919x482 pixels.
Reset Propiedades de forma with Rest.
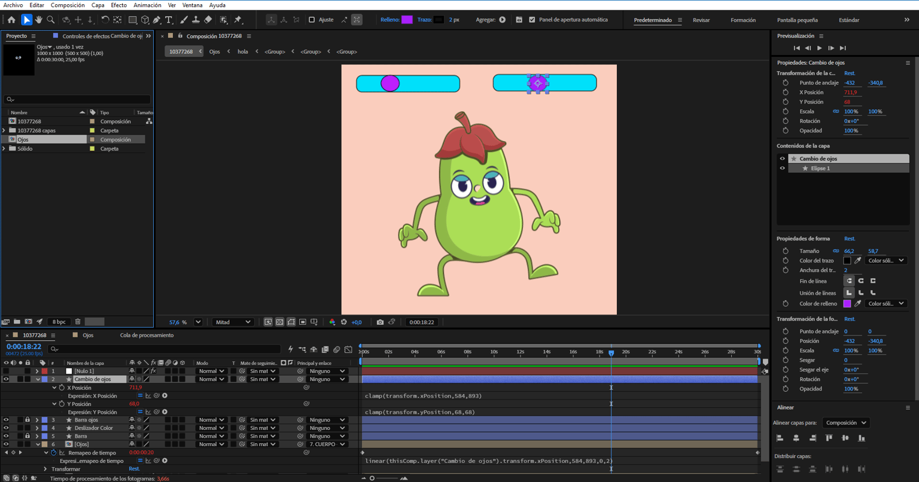(850, 239)
